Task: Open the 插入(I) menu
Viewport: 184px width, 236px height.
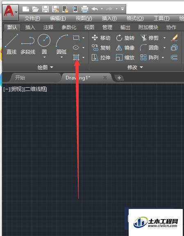Action: coord(109,18)
